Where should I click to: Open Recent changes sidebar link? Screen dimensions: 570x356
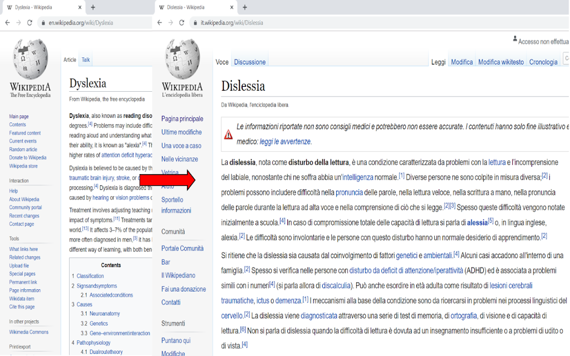pos(24,216)
